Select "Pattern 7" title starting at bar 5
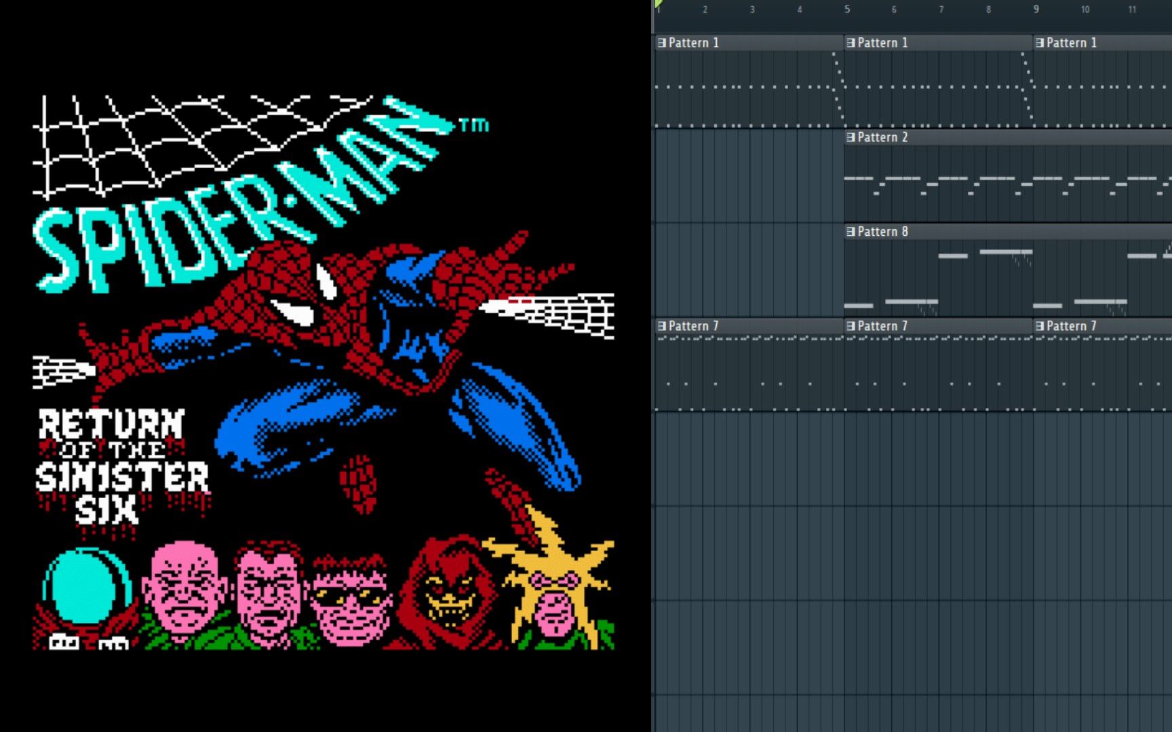 pos(882,326)
